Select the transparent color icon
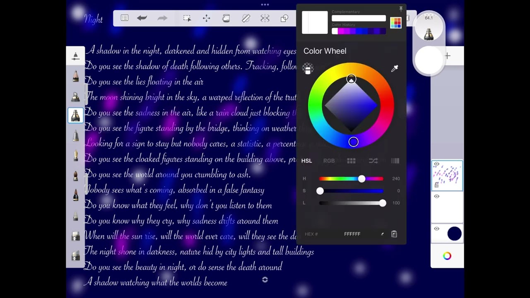This screenshot has width=530, height=298. coord(308,69)
